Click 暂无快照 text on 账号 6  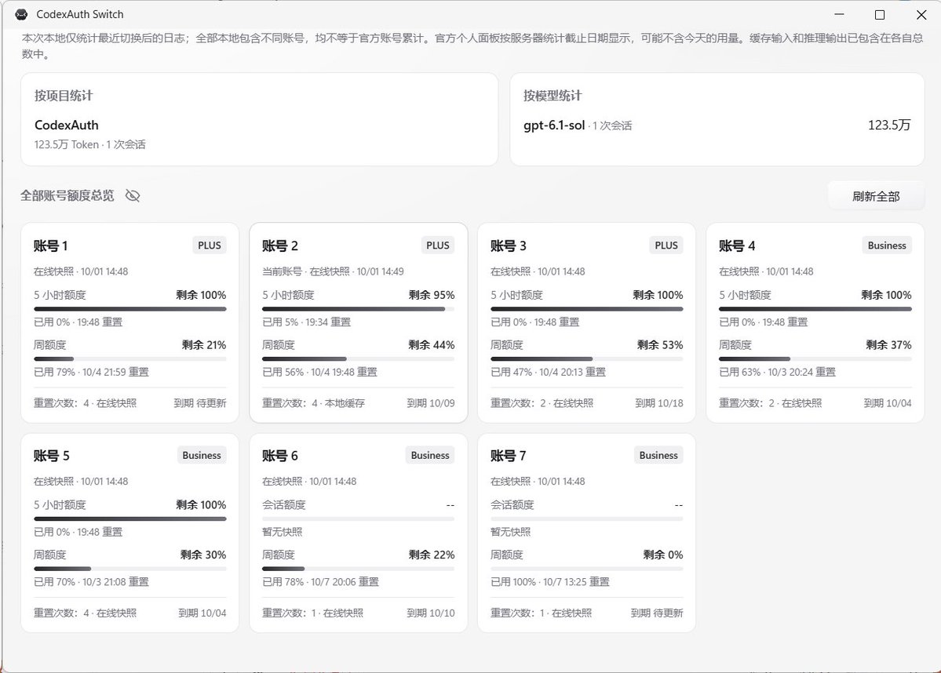[x=282, y=532]
